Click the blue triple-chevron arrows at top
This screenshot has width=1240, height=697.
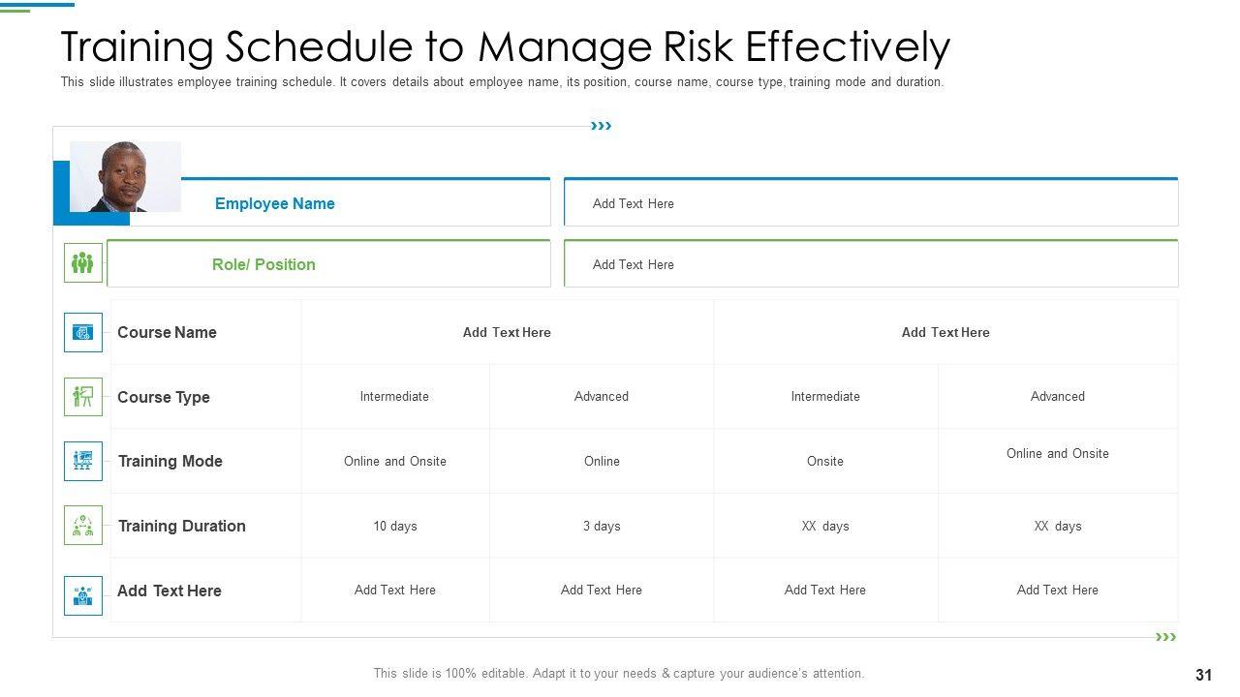click(x=602, y=126)
